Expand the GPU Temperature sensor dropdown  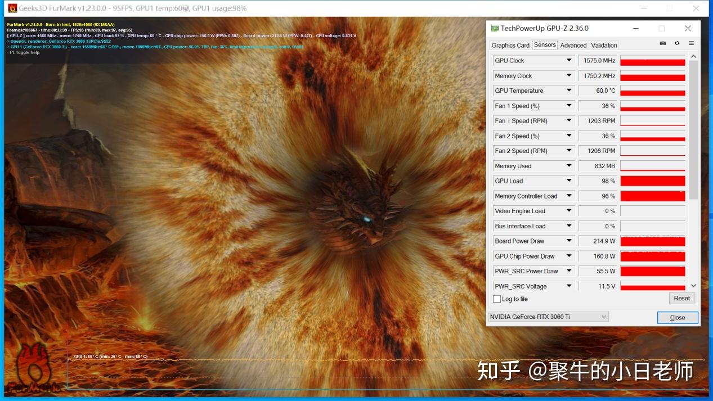[569, 91]
